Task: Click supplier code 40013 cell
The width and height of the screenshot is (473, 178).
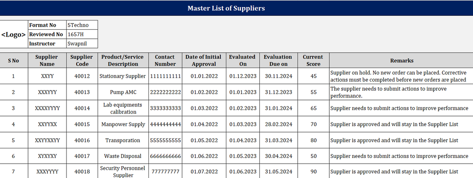Action: click(x=82, y=92)
